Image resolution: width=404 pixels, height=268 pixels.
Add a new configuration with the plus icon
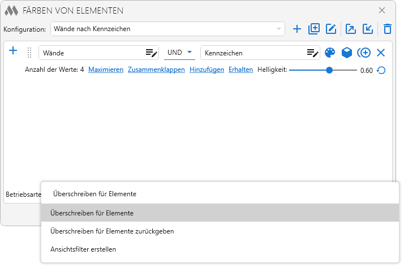pyautogui.click(x=297, y=29)
